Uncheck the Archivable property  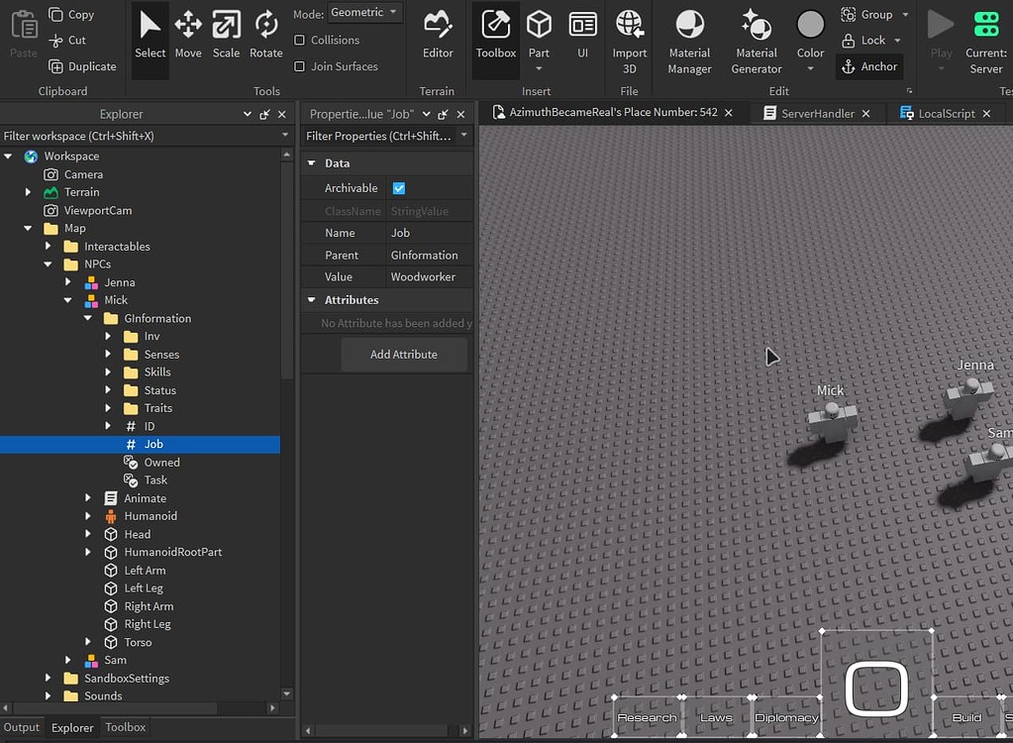point(399,188)
